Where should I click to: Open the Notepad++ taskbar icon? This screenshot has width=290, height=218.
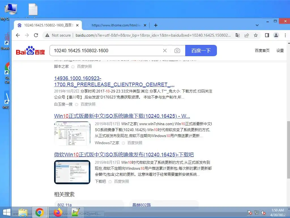point(75,212)
